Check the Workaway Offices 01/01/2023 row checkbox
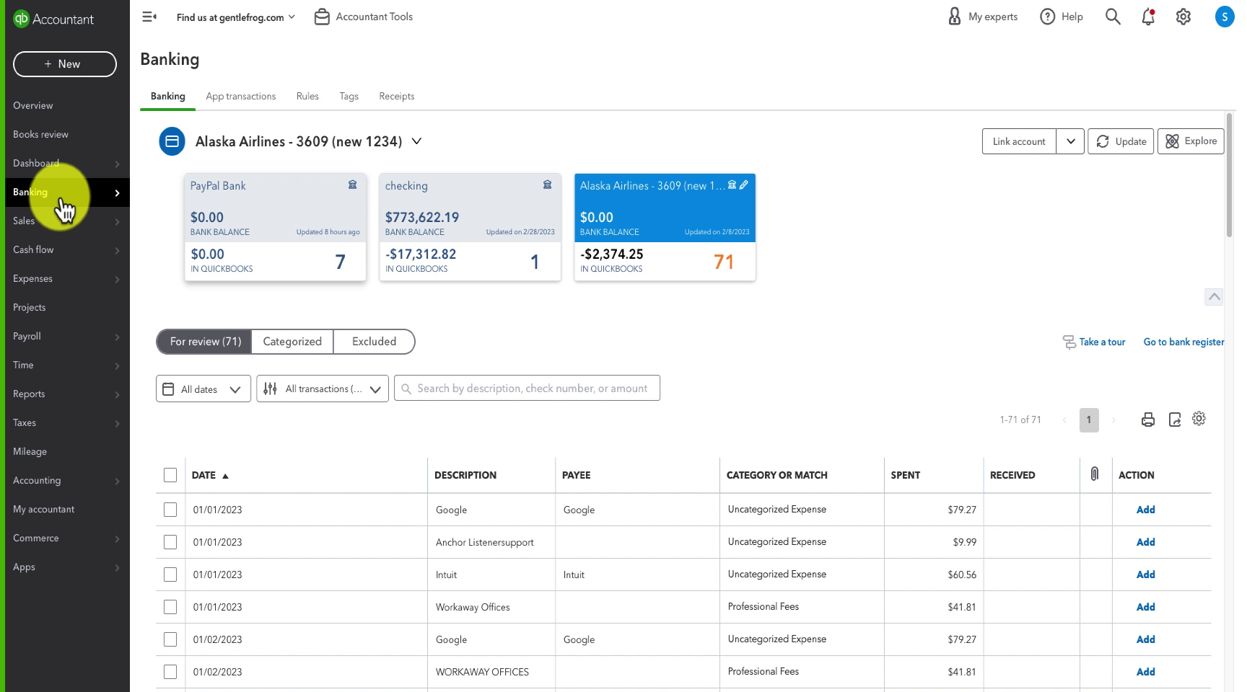The width and height of the screenshot is (1247, 692). pyautogui.click(x=170, y=607)
